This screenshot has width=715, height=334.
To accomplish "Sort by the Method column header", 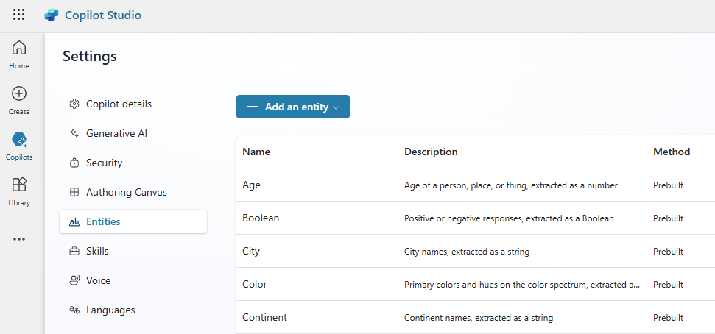I will 672,152.
